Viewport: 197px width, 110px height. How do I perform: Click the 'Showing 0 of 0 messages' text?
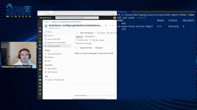(83, 43)
